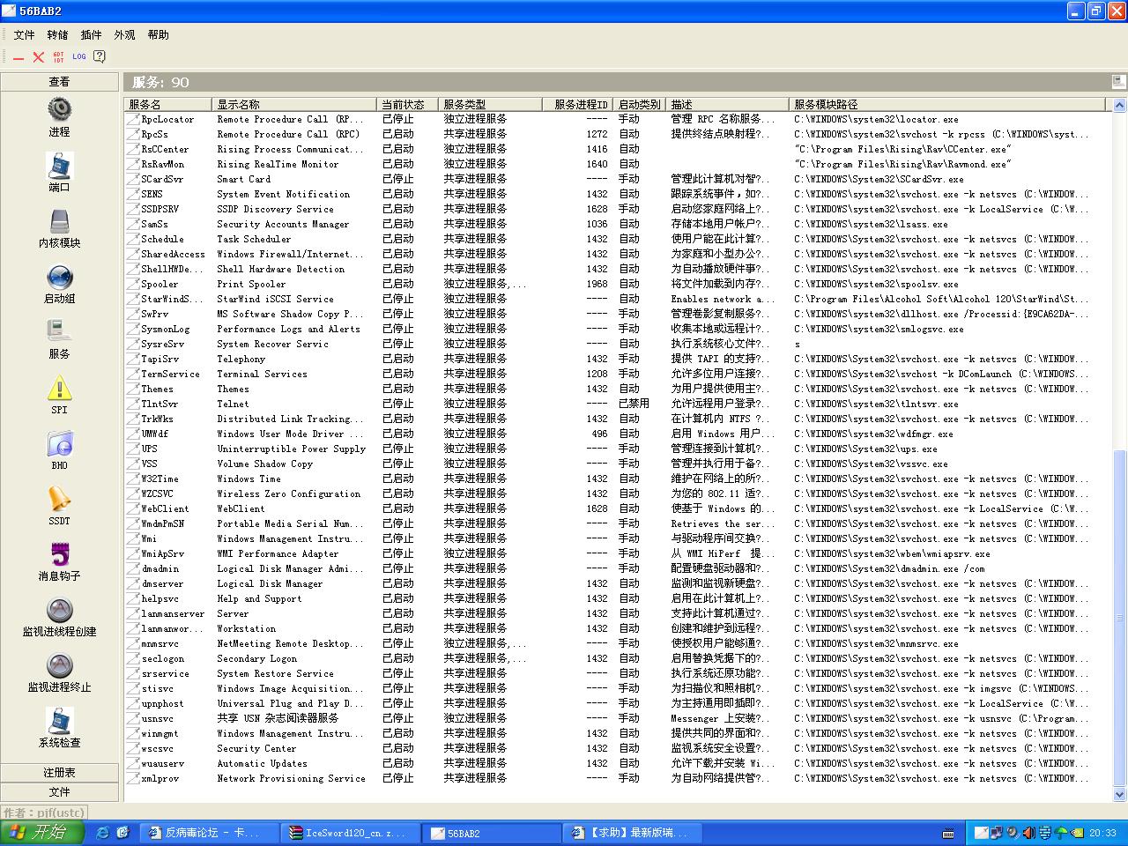
Task: Switch to the 注册表 sidebar tab
Action: pyautogui.click(x=59, y=772)
